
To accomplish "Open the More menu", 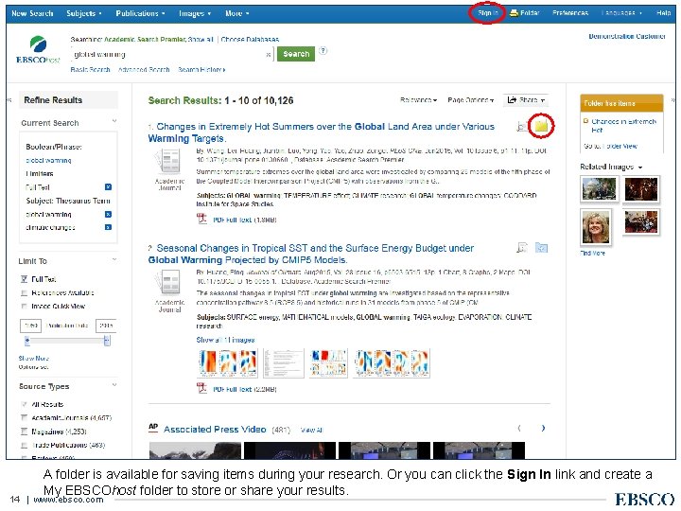I will coord(236,13).
